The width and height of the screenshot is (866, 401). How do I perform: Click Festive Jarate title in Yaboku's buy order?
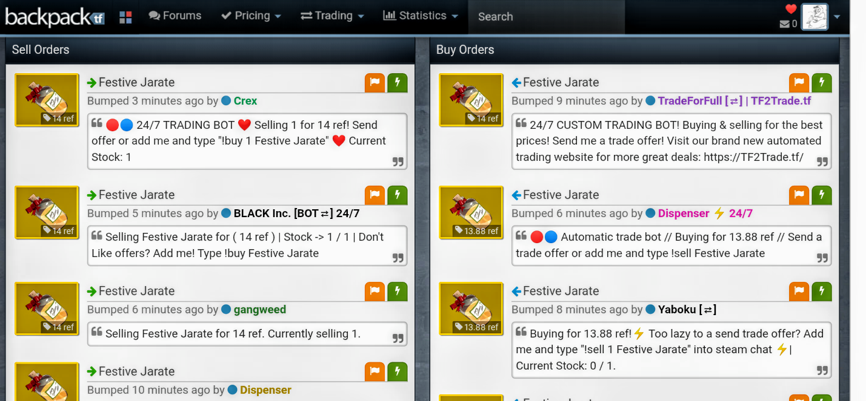tap(561, 292)
